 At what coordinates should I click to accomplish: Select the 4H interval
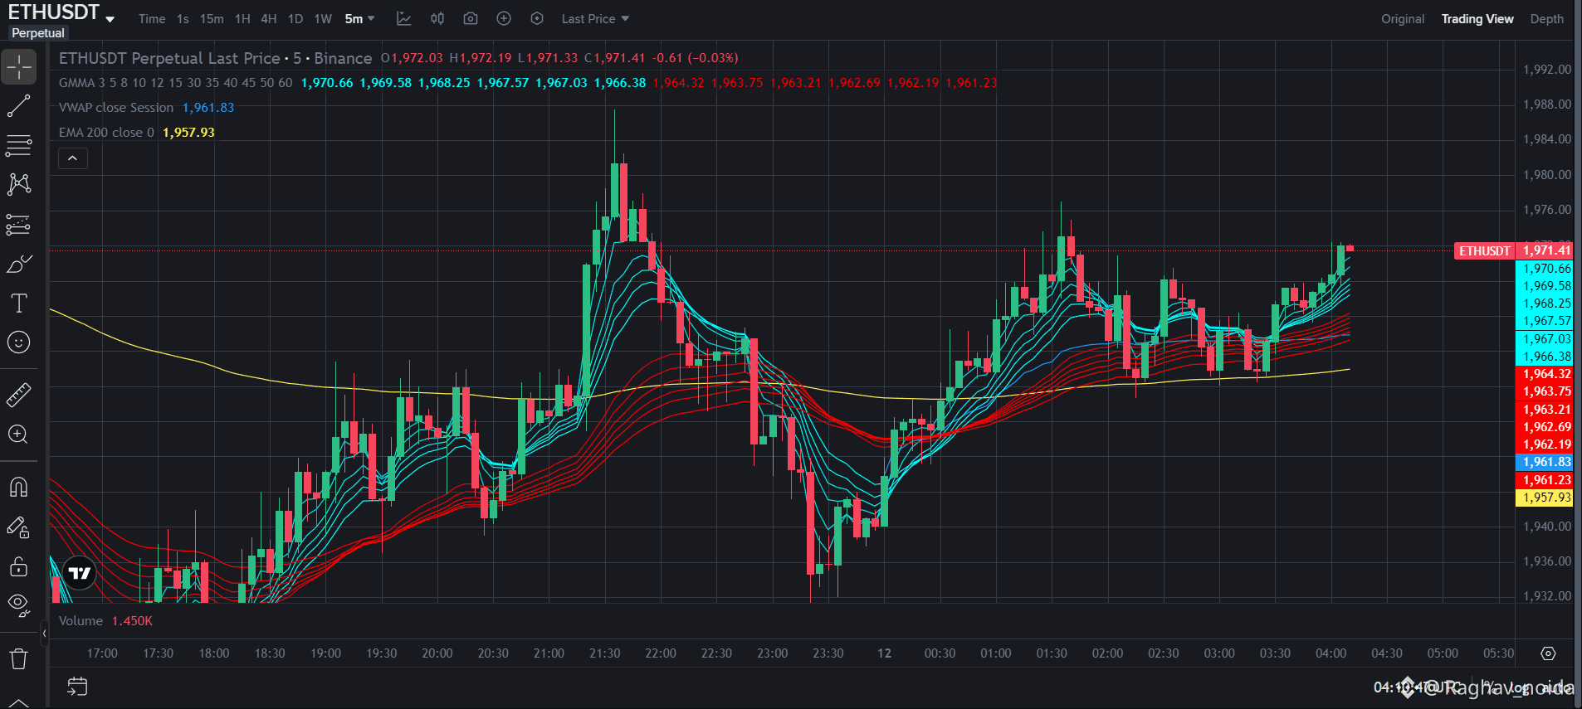pyautogui.click(x=269, y=18)
